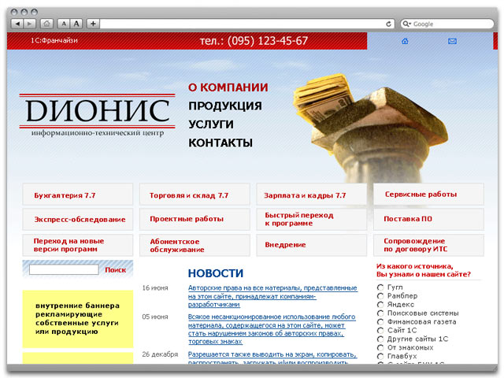The image size is (504, 378).
Task: Decrease text size with small A button
Action: pos(64,24)
